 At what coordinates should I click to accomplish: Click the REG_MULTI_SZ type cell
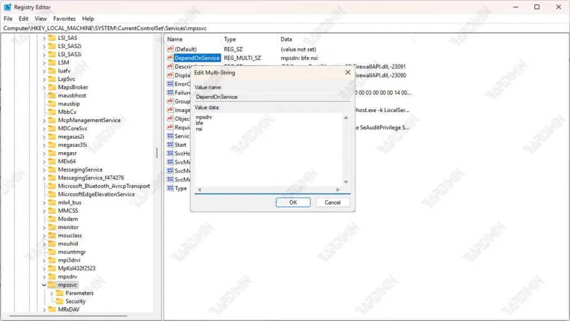[243, 58]
